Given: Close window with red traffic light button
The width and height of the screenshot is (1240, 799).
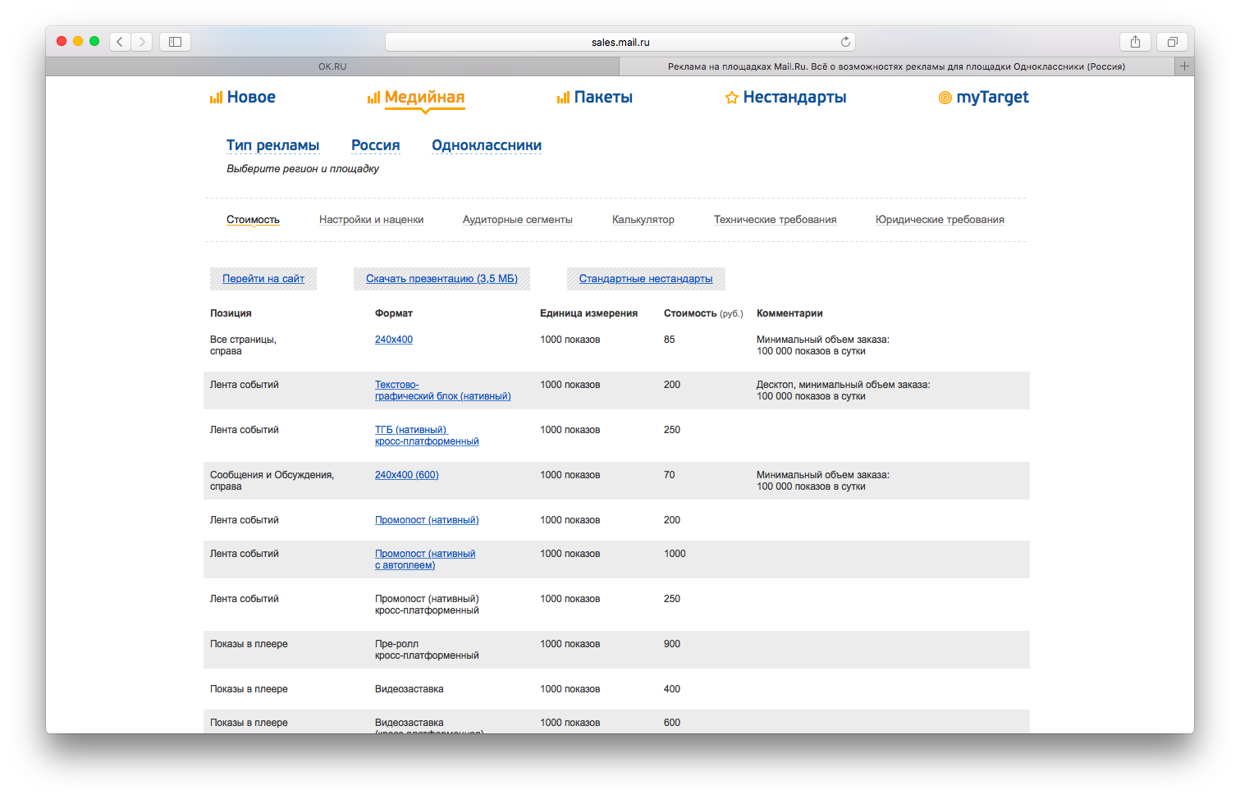Looking at the screenshot, I should [62, 41].
